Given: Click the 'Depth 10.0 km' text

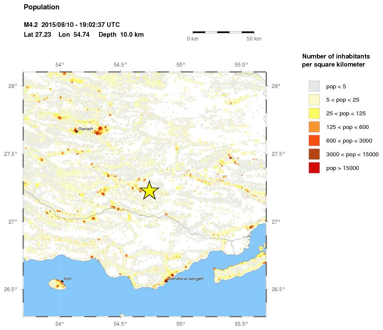Looking at the screenshot, I should pos(121,35).
